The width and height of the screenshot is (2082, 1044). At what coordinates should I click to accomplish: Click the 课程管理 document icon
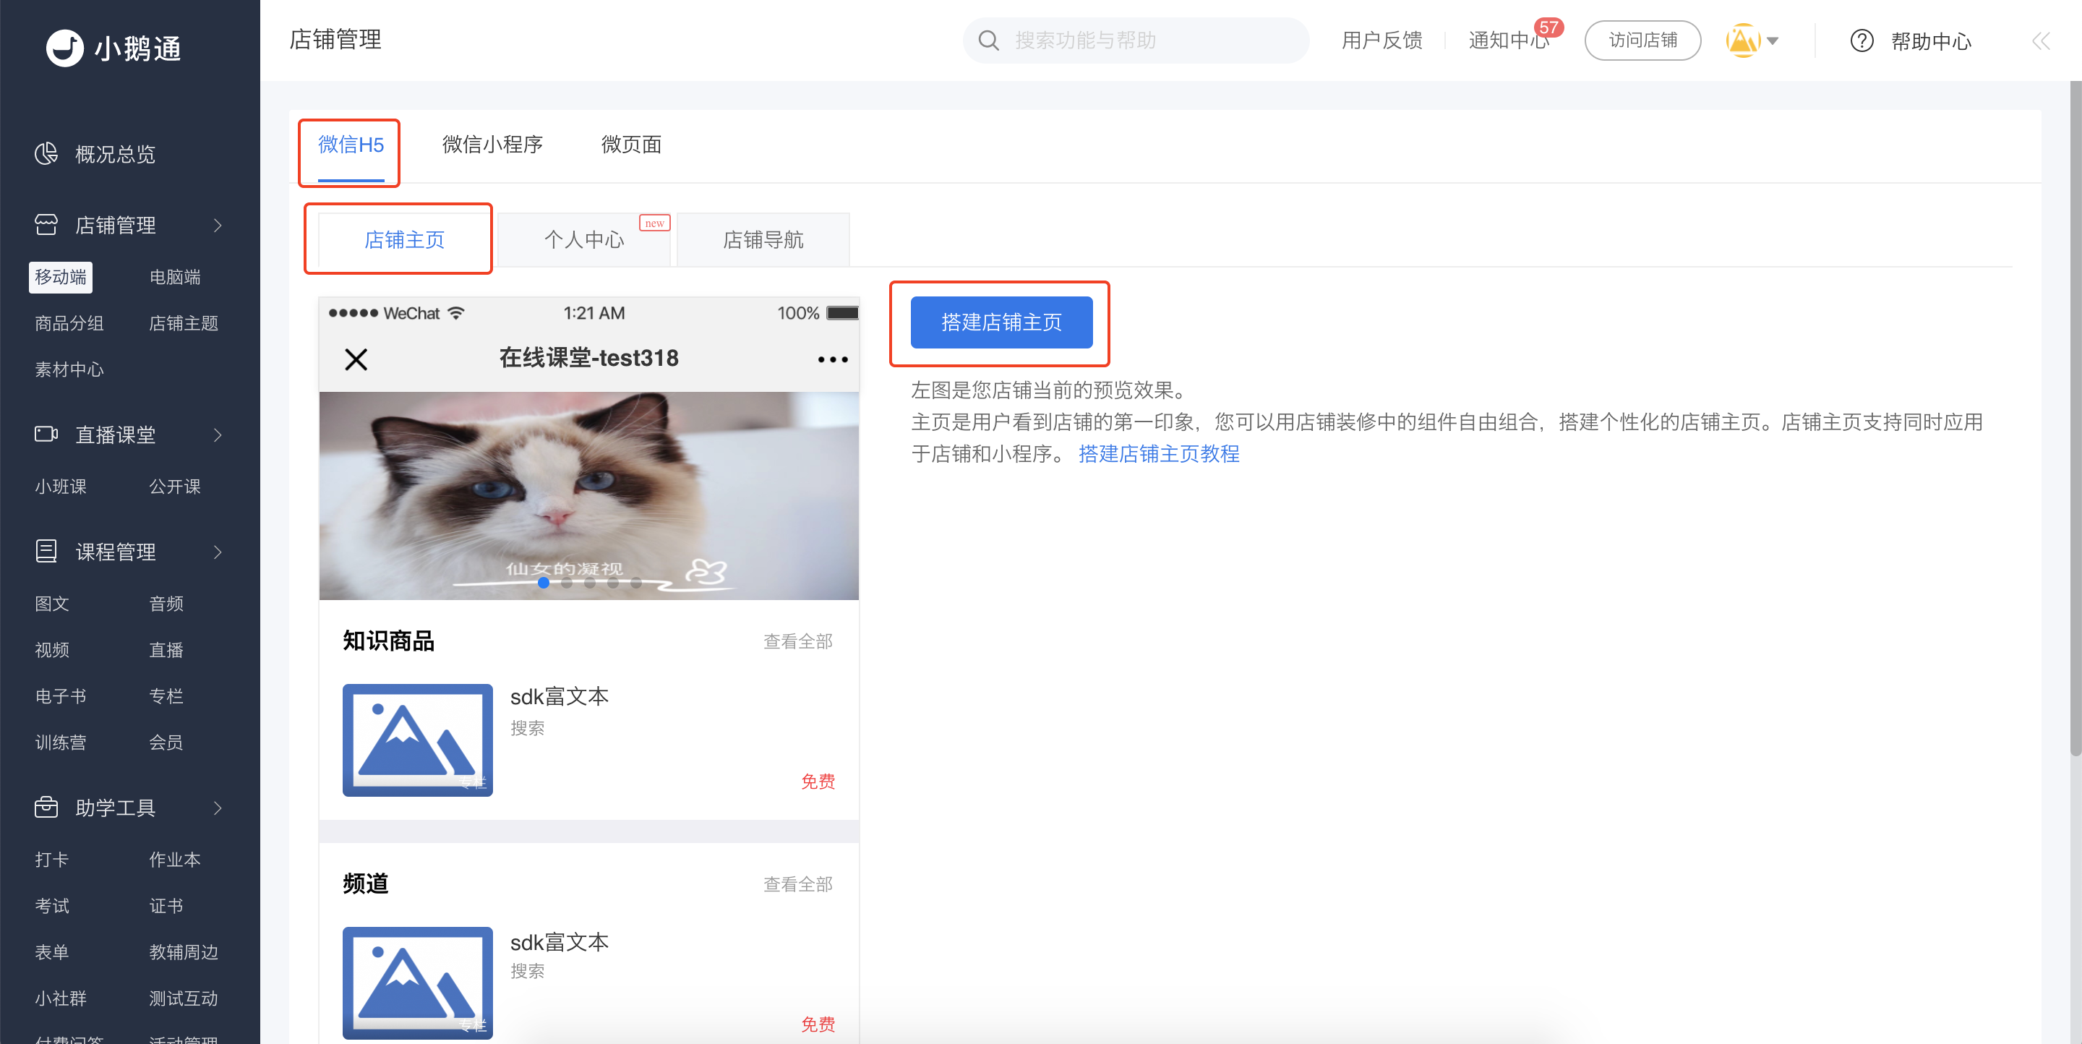point(46,551)
